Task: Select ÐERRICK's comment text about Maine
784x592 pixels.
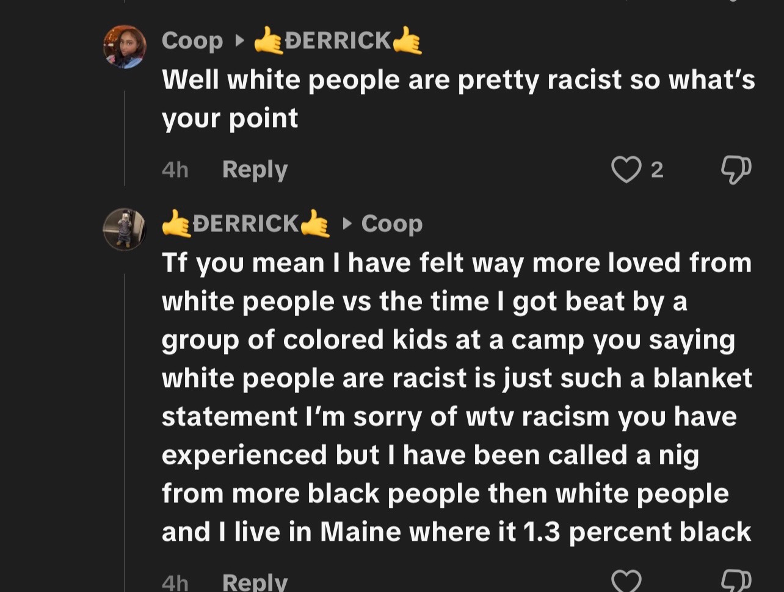Action: click(457, 397)
